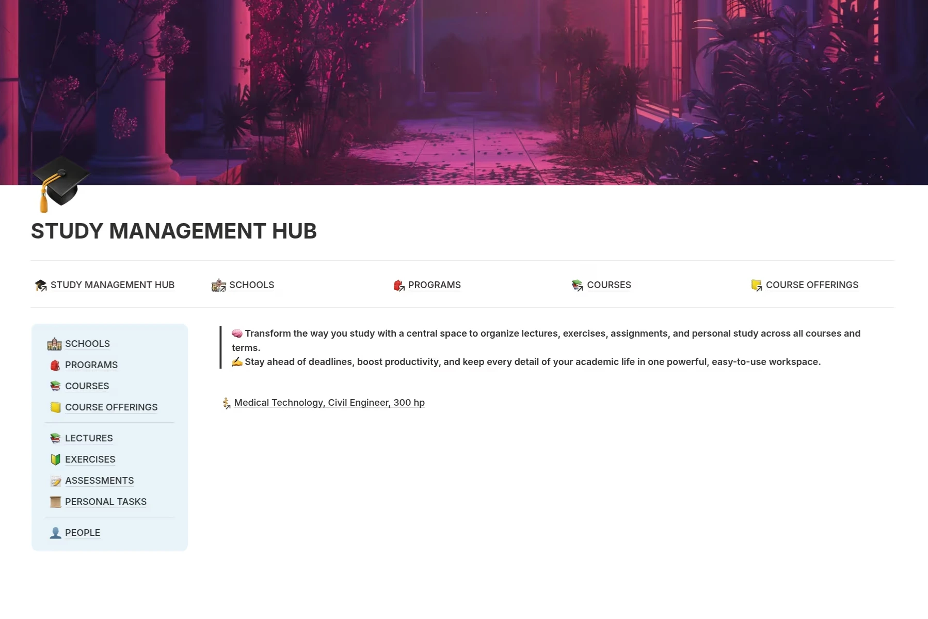Click the person silhouette People icon
The width and height of the screenshot is (928, 619).
[55, 533]
